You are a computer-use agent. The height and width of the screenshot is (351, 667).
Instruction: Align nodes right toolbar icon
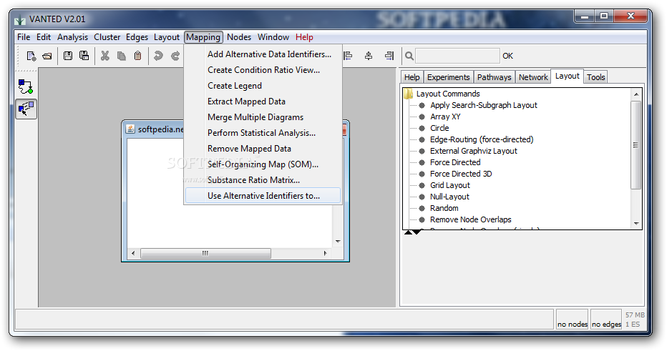tap(389, 56)
